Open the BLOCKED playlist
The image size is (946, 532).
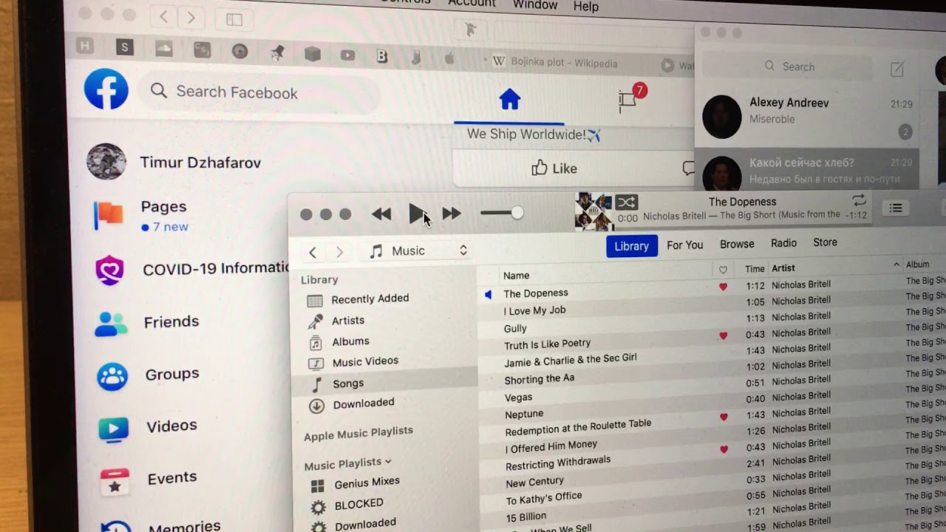click(x=358, y=504)
